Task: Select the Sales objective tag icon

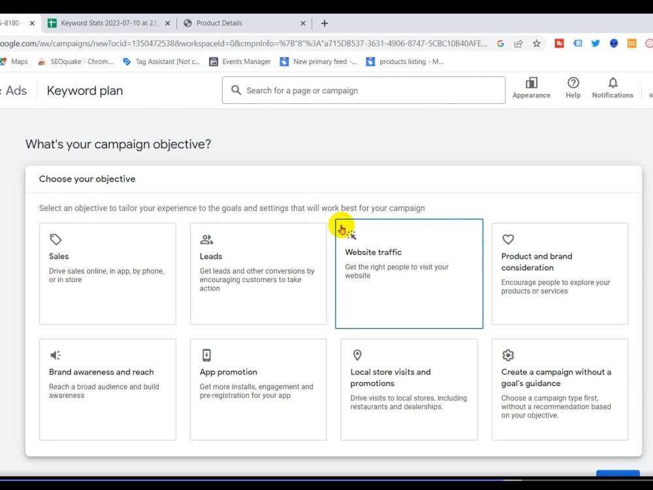Action: coord(56,240)
